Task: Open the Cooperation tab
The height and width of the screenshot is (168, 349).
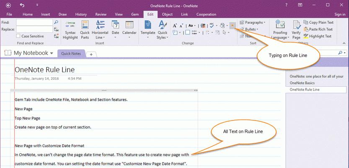Action: point(206,14)
